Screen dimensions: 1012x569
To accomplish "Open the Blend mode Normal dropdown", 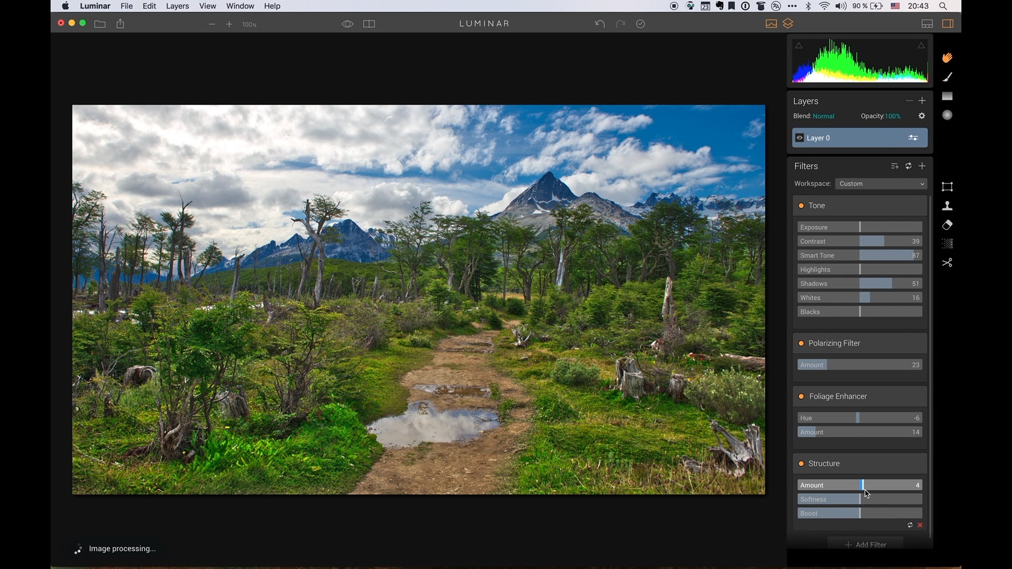I will (823, 116).
